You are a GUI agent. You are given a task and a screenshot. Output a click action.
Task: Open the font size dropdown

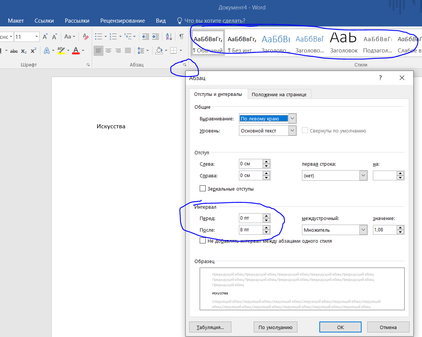pos(37,37)
